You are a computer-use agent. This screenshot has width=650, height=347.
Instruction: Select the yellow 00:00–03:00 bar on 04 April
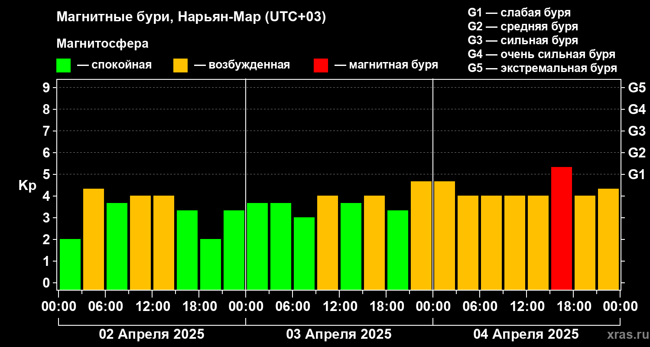tap(445, 236)
